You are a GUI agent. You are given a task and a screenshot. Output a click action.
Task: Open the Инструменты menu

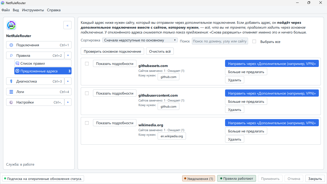(x=33, y=10)
